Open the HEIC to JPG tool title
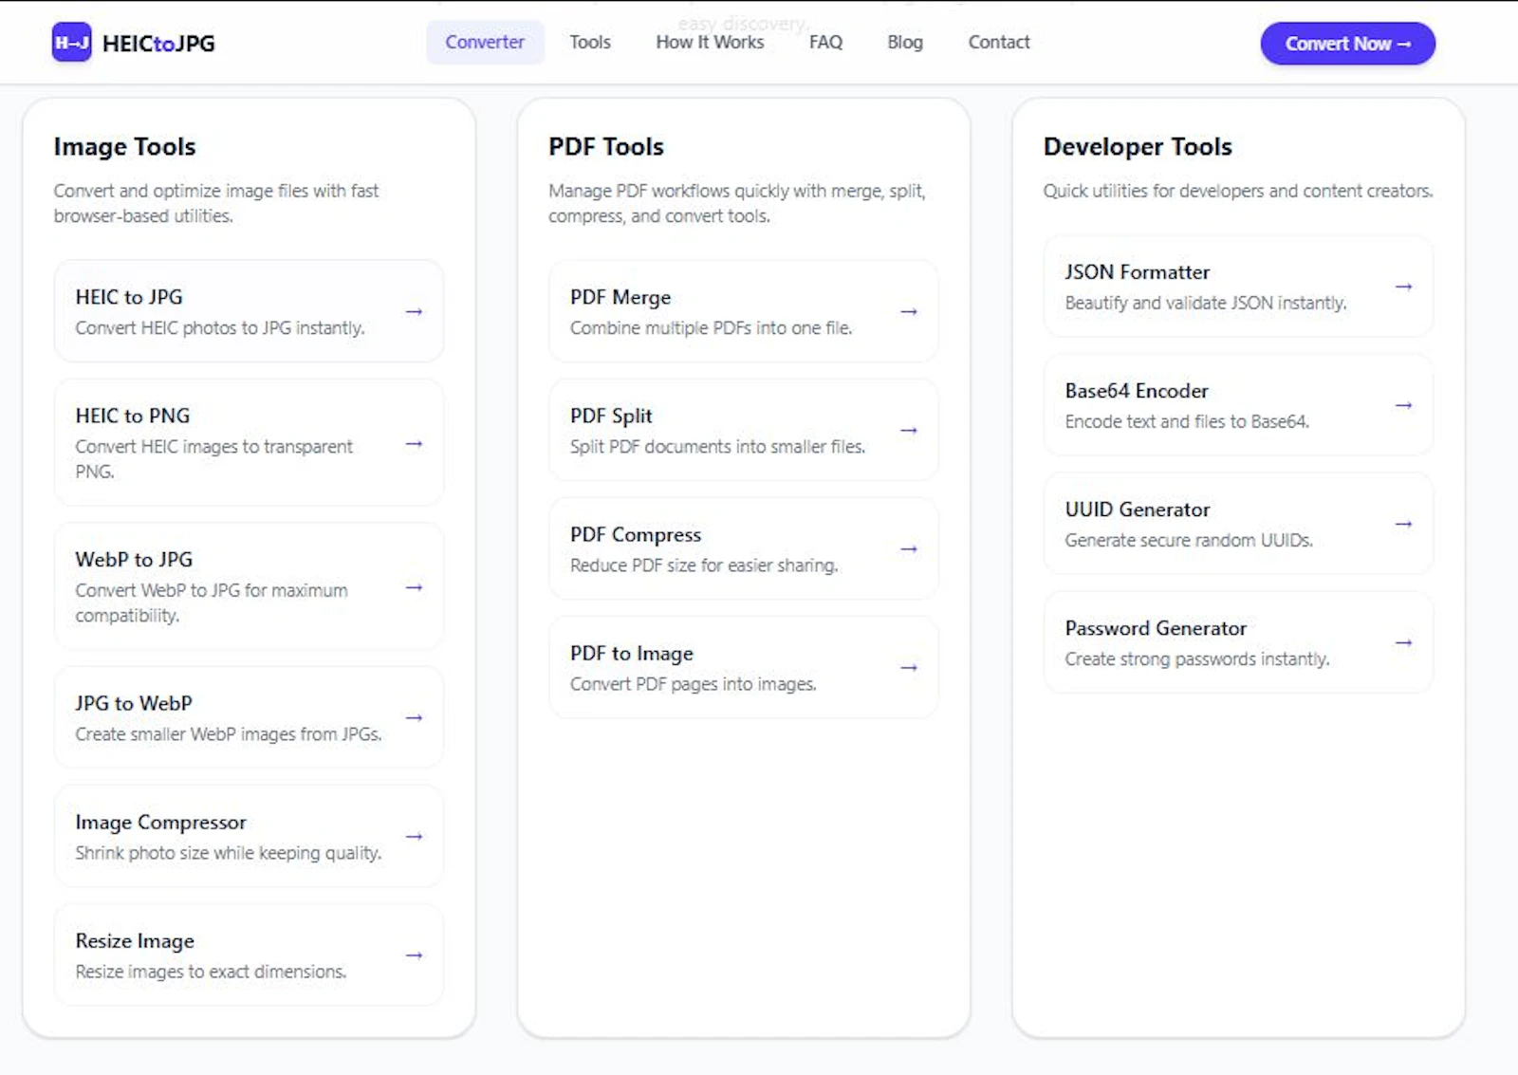Screen dimensions: 1518x1075 click(x=129, y=297)
